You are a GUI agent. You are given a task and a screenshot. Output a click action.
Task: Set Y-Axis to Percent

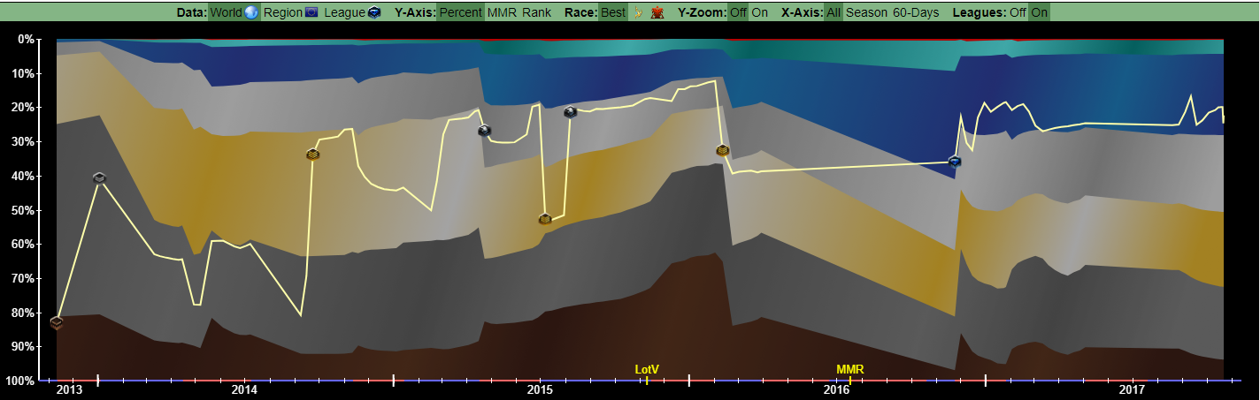point(461,12)
